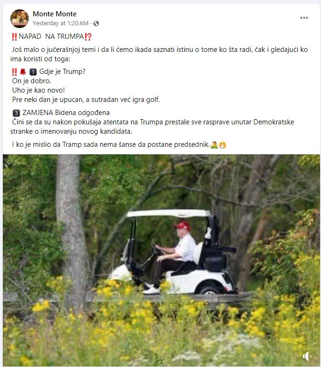Screen dimensions: 321x367
Task: Click the "Uho je kao novo!" sentence
Action: pos(38,90)
